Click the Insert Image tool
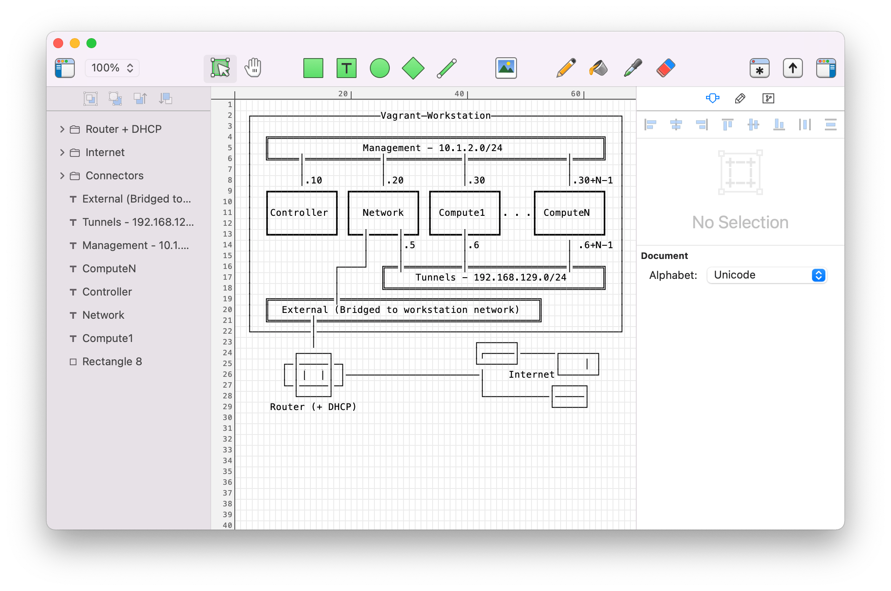This screenshot has height=591, width=891. coord(505,68)
